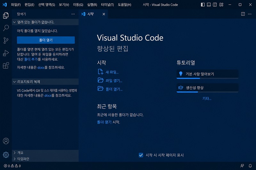
Task: Expand the 개요 section
Action: 45,152
